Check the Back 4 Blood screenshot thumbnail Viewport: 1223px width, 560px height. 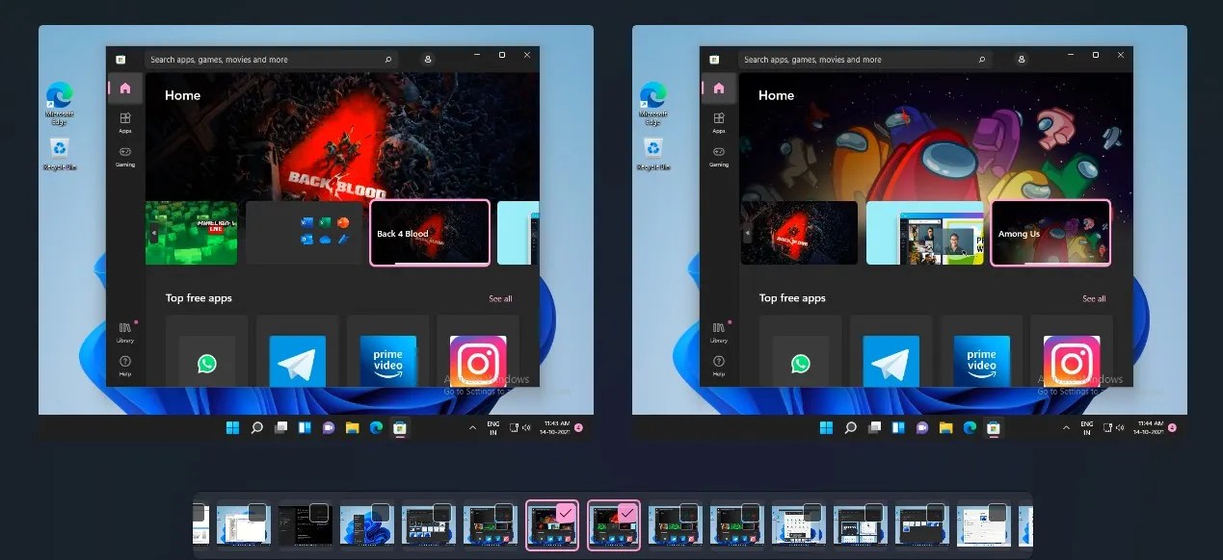[x=429, y=232]
